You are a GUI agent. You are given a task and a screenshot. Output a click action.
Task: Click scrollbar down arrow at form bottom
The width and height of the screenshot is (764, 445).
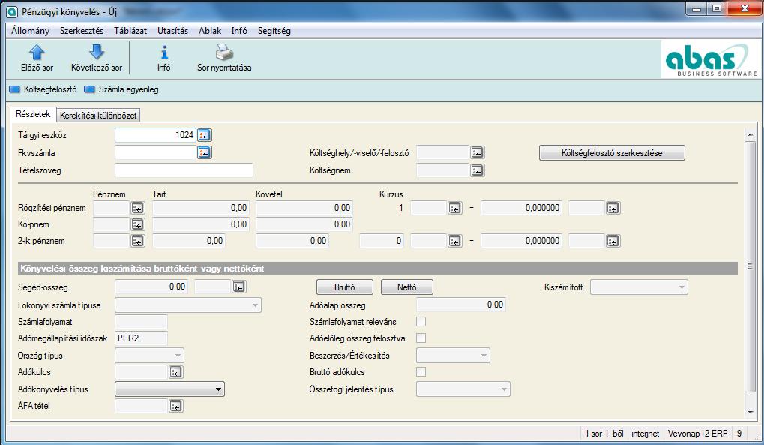[x=750, y=412]
